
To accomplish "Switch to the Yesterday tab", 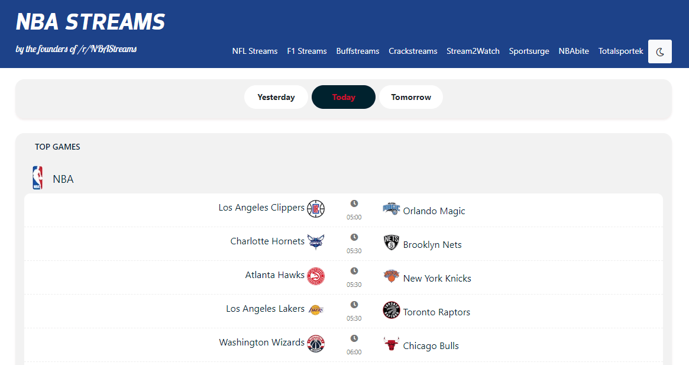I will point(276,97).
